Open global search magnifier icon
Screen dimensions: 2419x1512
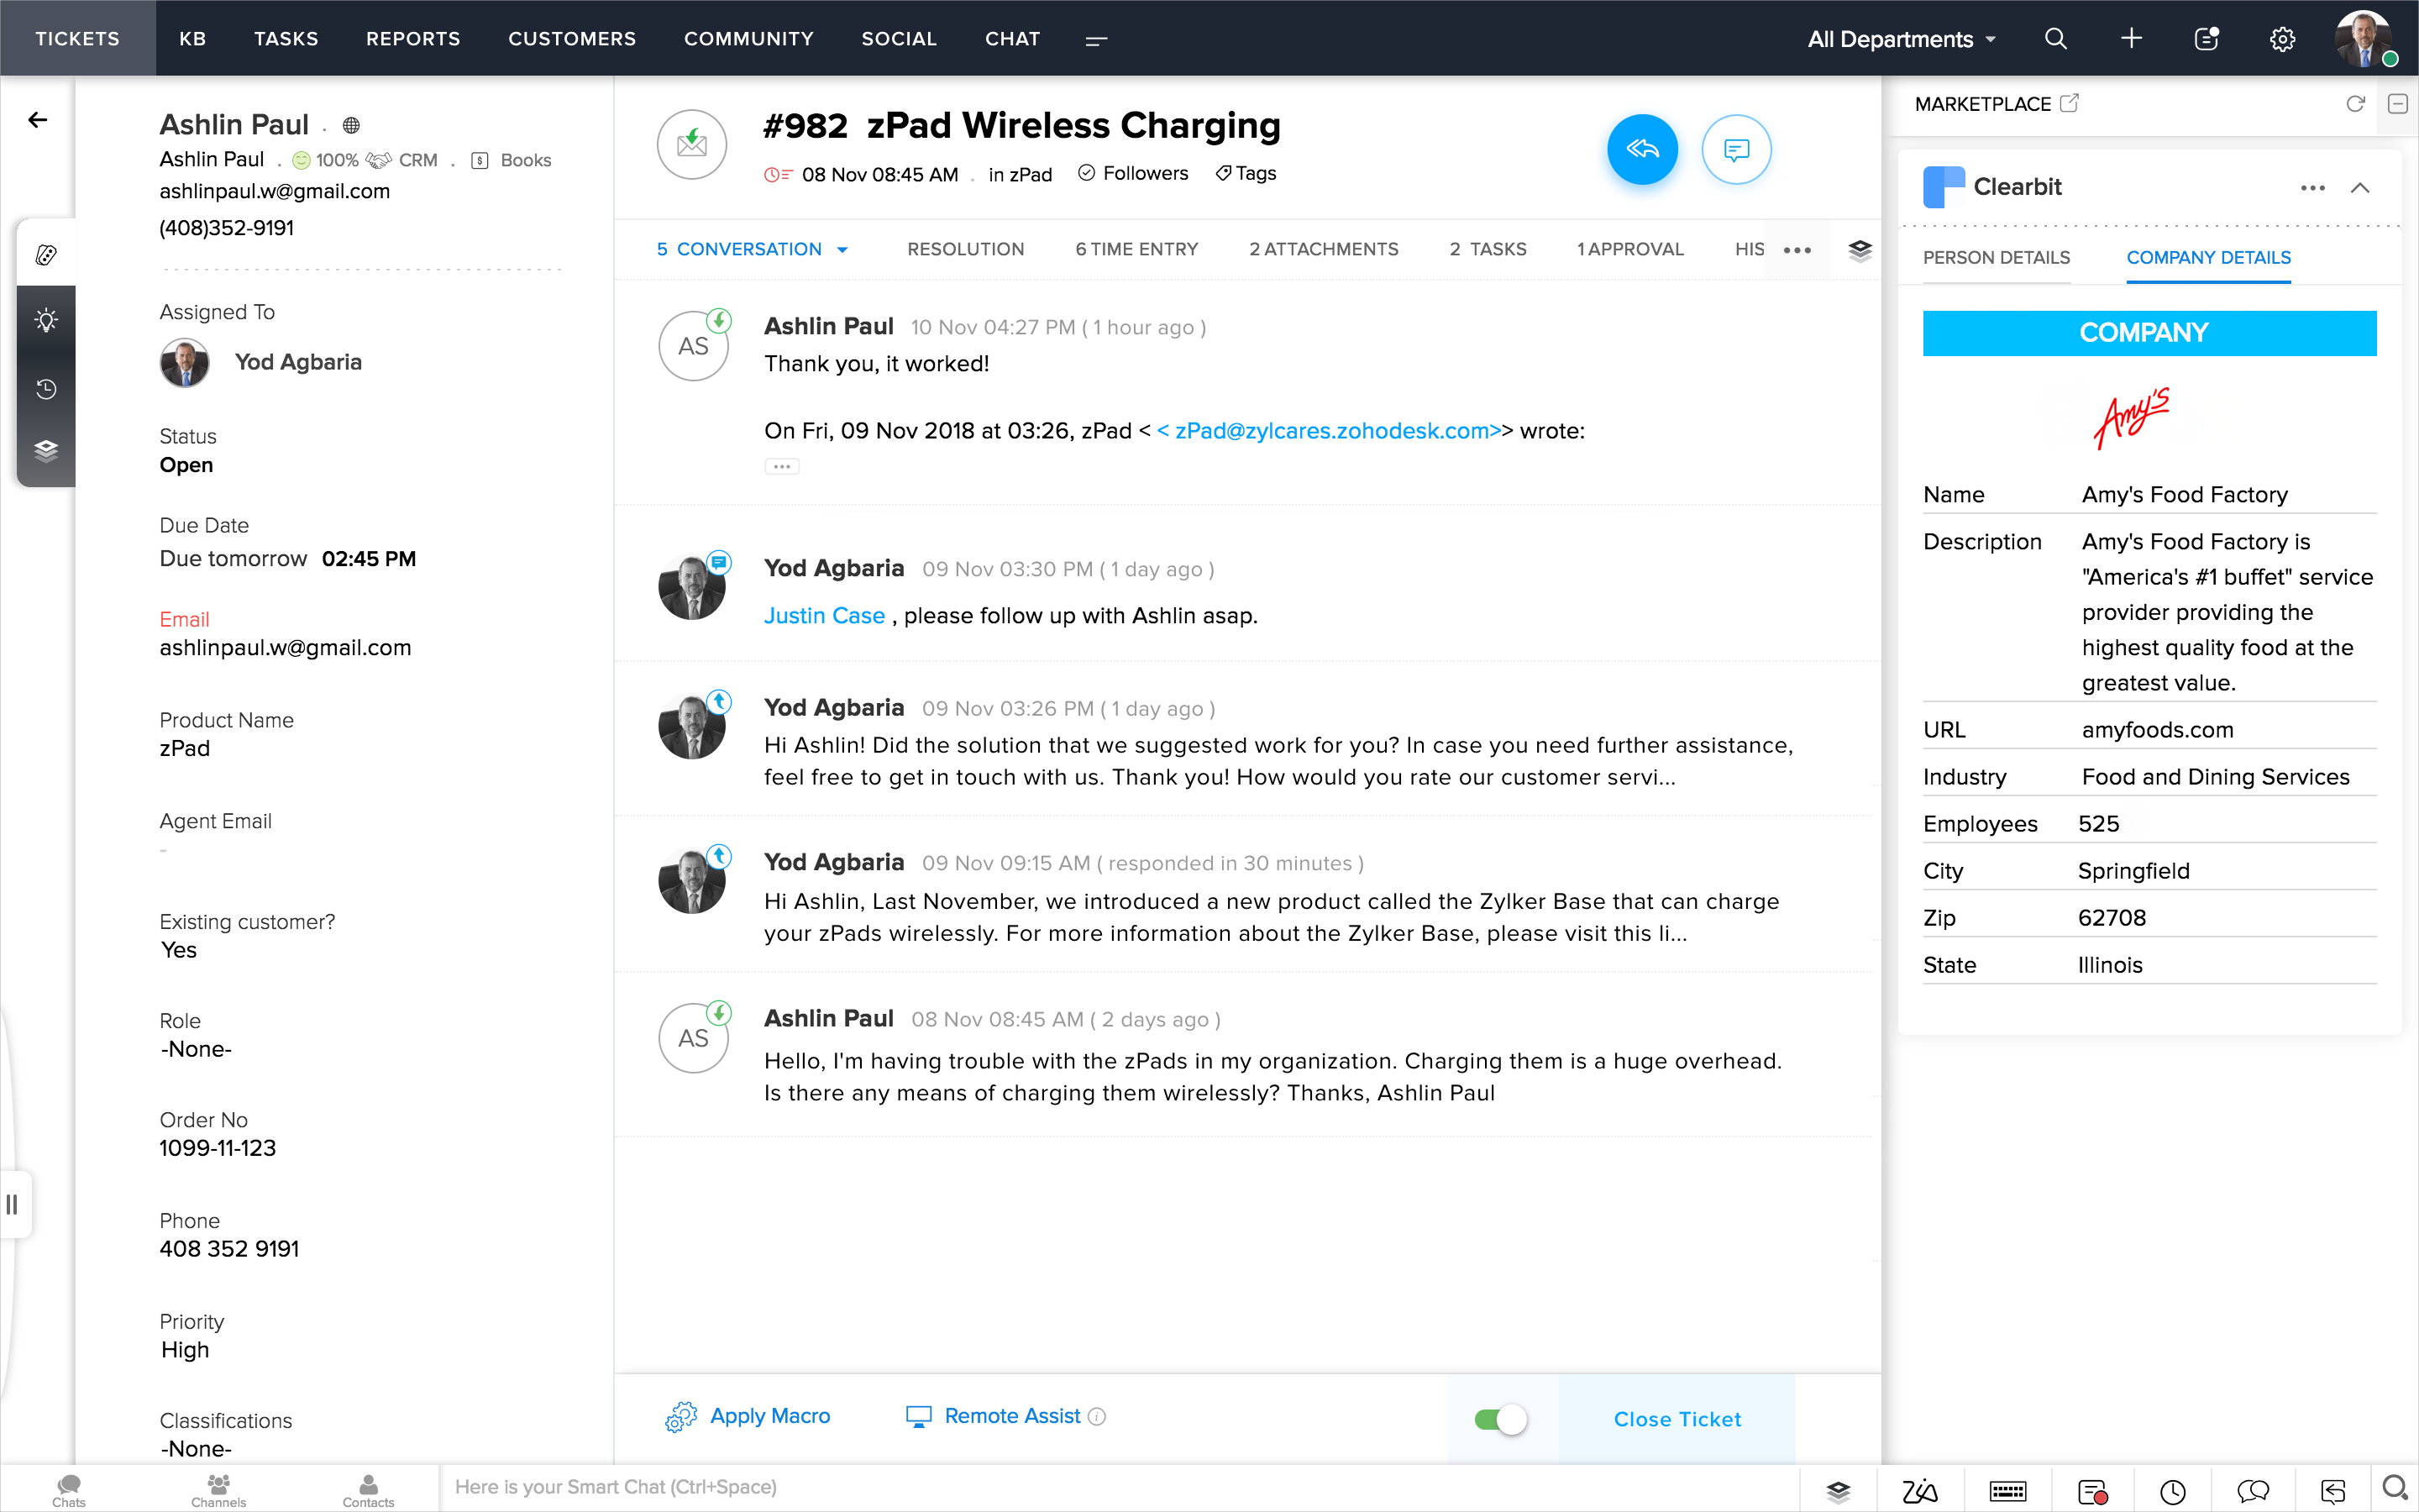click(2055, 39)
